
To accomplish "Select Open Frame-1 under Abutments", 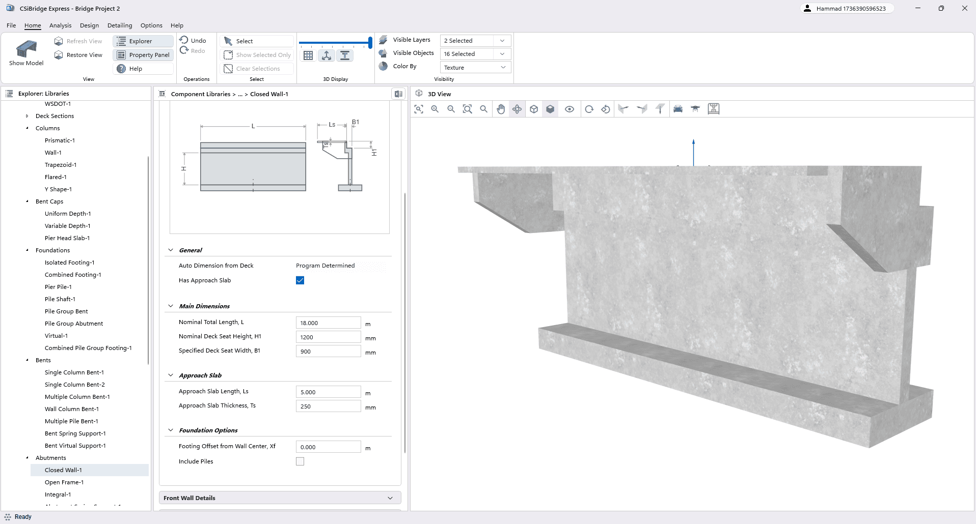I will coord(64,482).
